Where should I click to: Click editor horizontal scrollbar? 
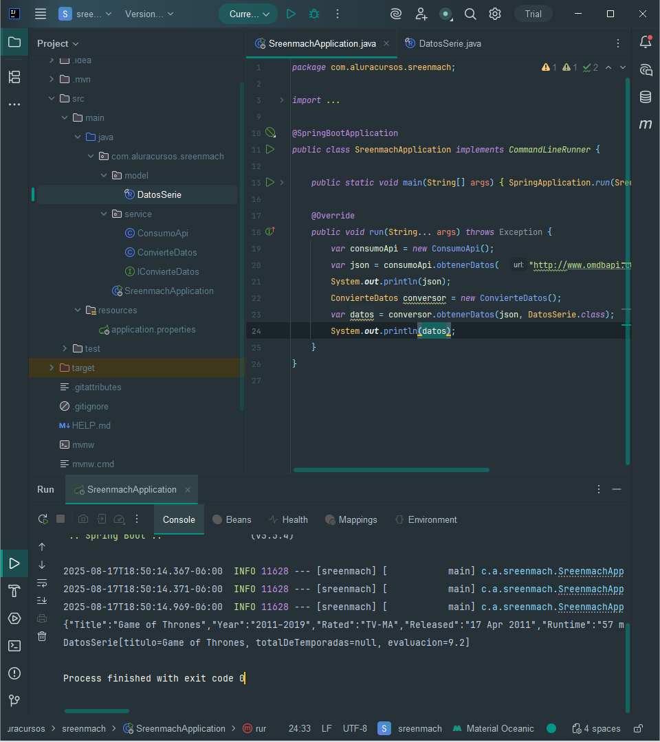[391, 470]
